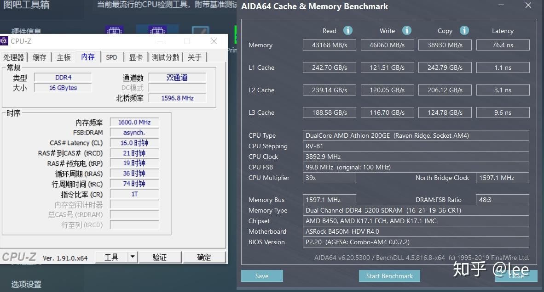
Task: Click the Memory Read 43168 MB/s value
Action: click(x=330, y=45)
